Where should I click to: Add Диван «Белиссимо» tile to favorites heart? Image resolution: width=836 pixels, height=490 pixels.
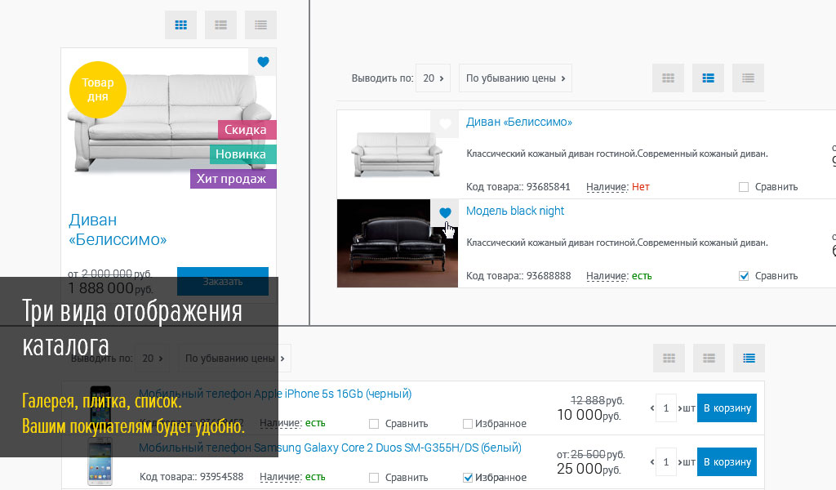coord(445,124)
